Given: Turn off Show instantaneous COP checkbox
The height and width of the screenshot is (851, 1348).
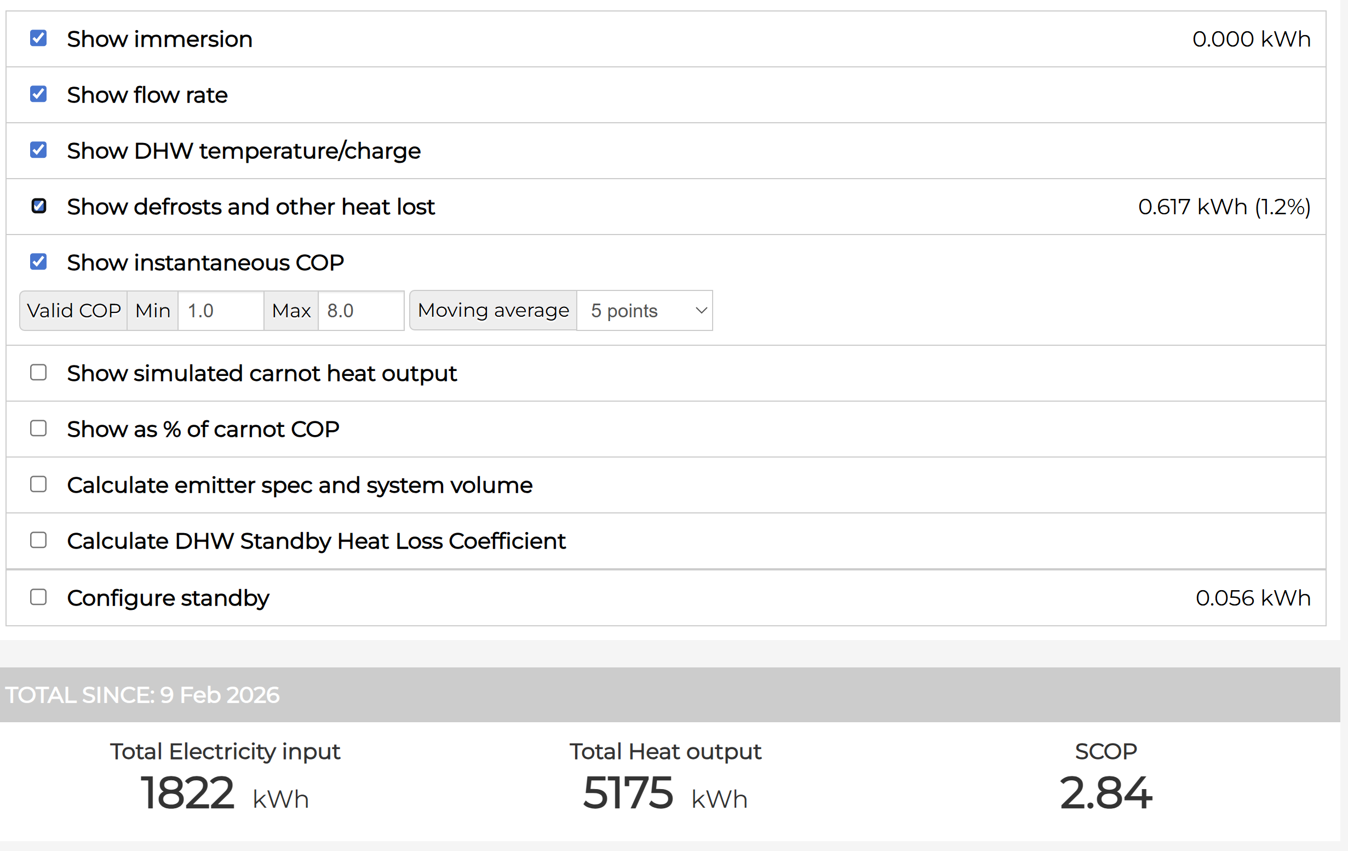Looking at the screenshot, I should point(38,261).
